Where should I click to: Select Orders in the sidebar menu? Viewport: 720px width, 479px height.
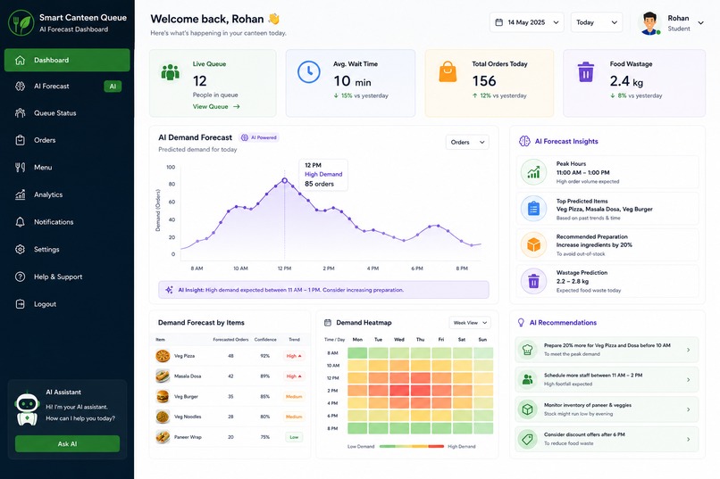point(67,140)
